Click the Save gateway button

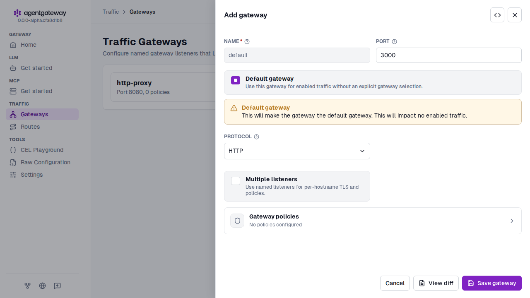click(x=492, y=283)
